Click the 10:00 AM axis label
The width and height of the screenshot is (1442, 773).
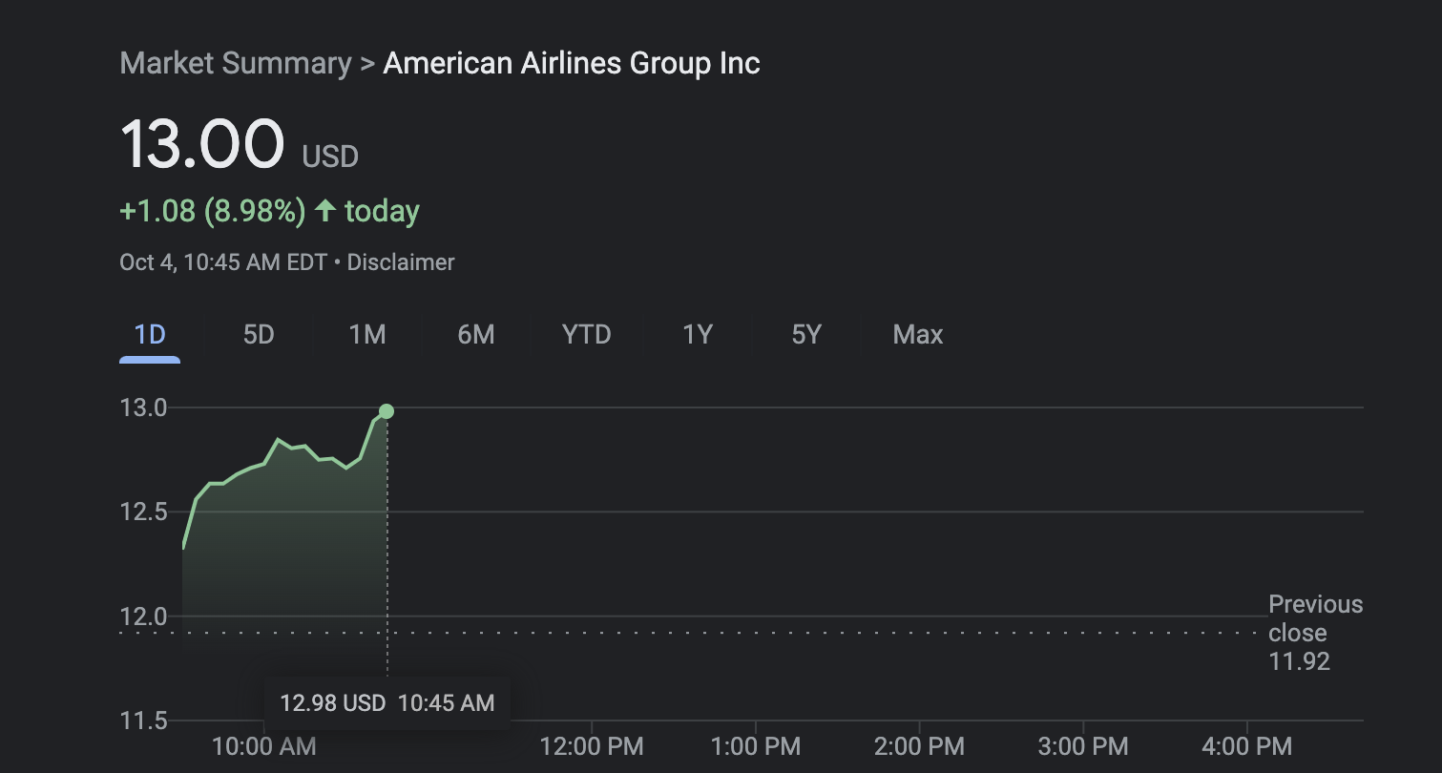(263, 746)
